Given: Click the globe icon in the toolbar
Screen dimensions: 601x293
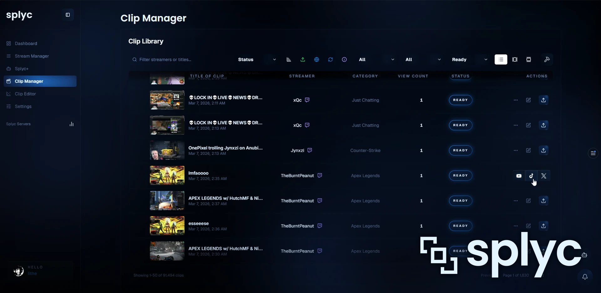Looking at the screenshot, I should [x=316, y=59].
